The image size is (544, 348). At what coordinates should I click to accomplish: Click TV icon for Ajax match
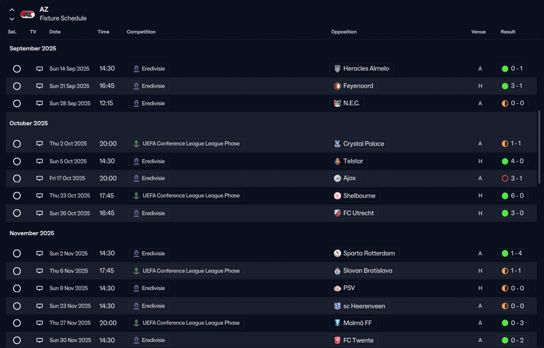point(40,179)
